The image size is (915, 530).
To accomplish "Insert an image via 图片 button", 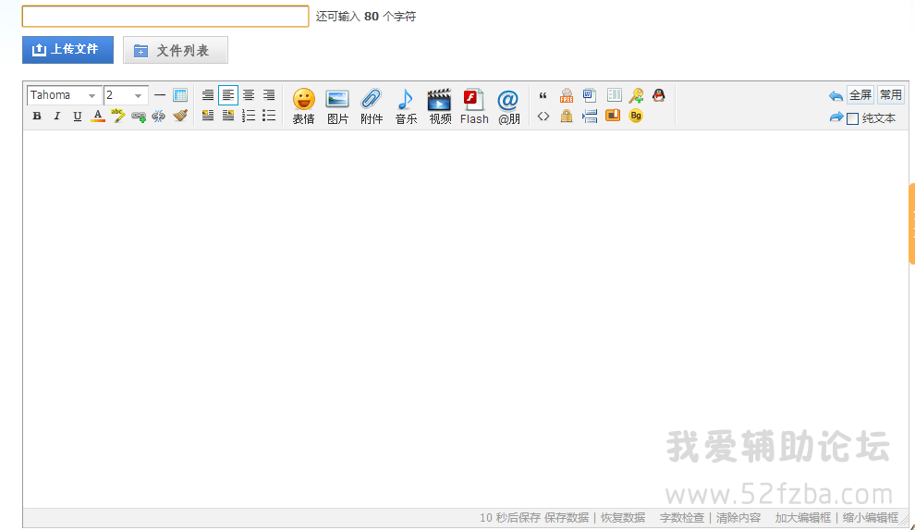I will tap(337, 106).
